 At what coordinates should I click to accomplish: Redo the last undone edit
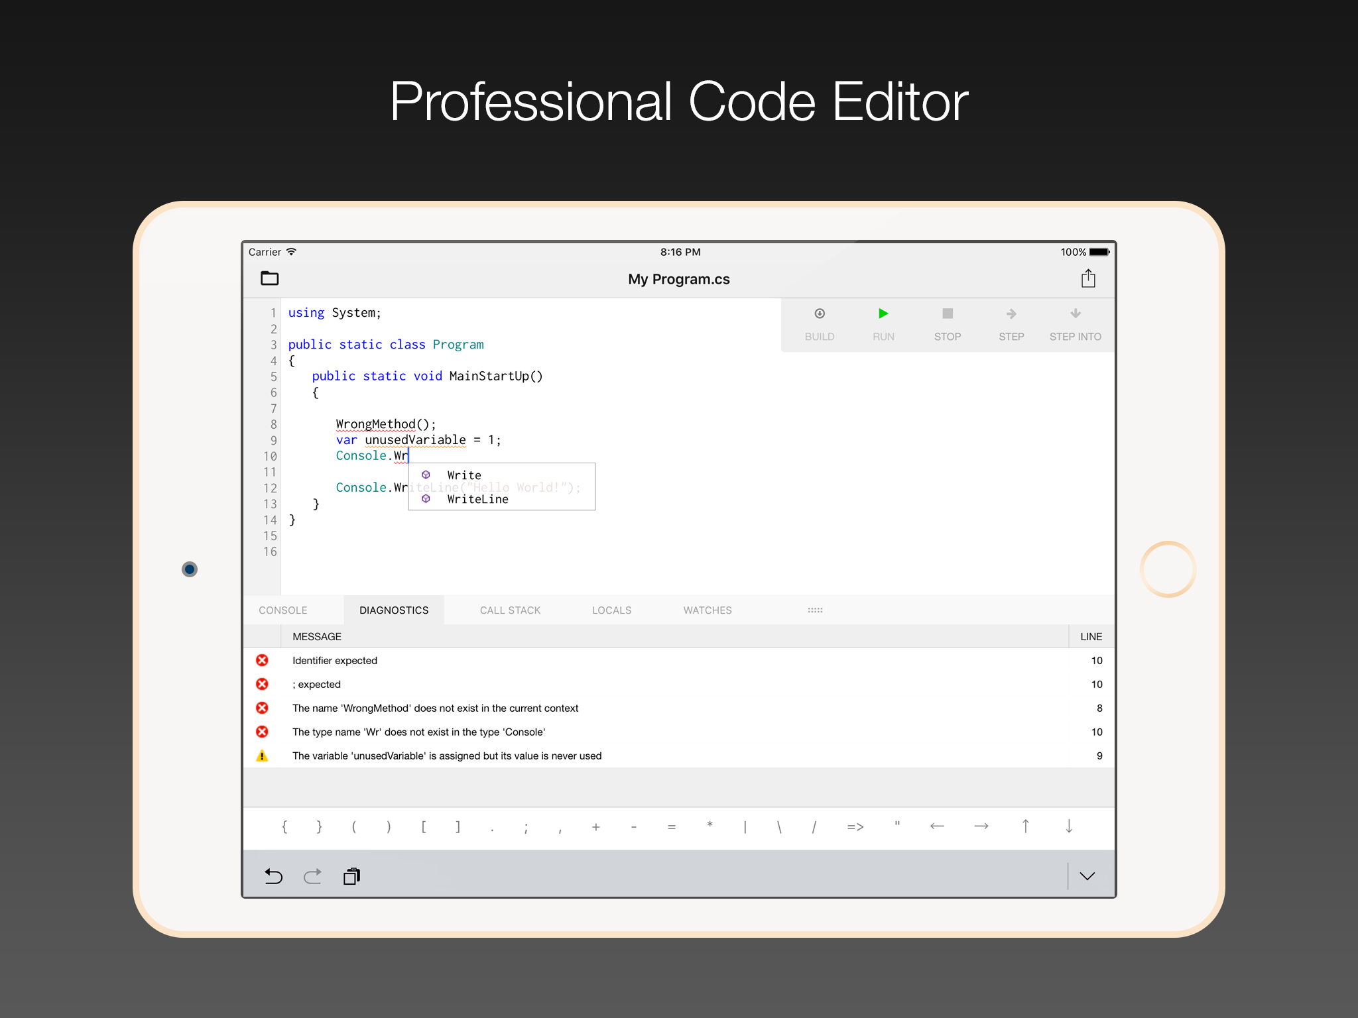(x=312, y=876)
